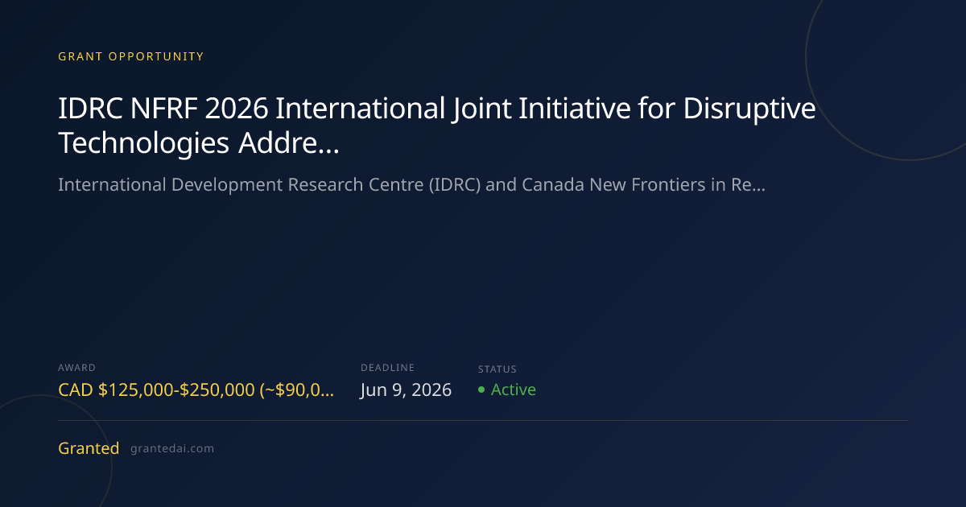Select the Active status text
966x507 pixels.
[514, 390]
